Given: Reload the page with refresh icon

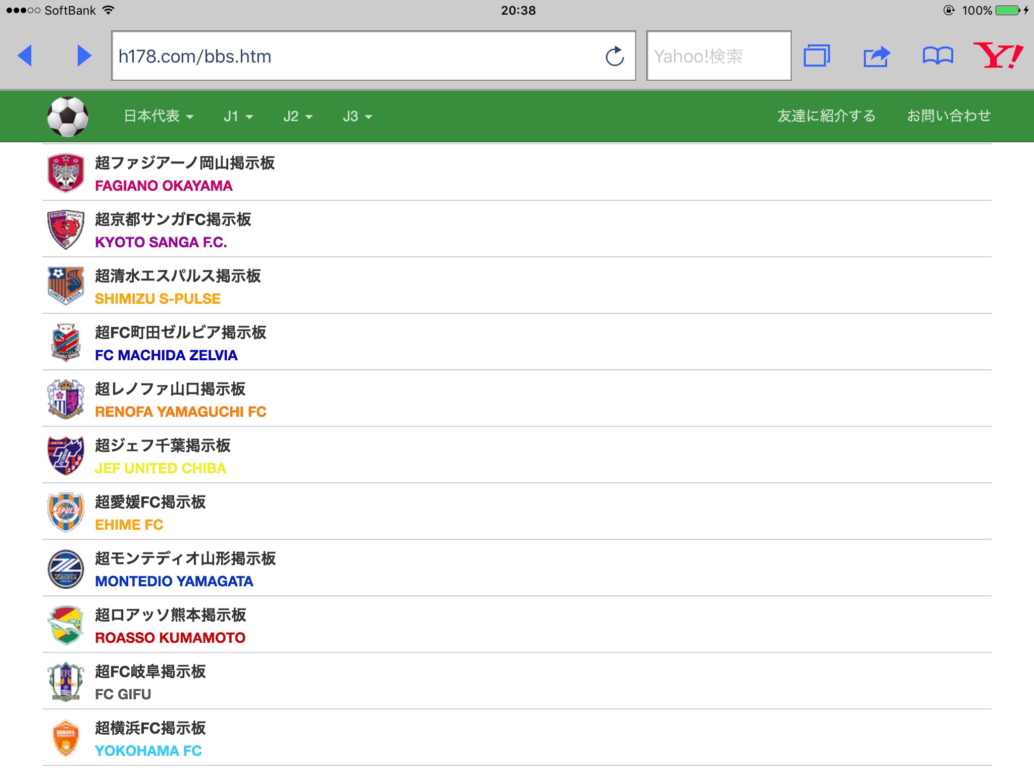Looking at the screenshot, I should 614,56.
